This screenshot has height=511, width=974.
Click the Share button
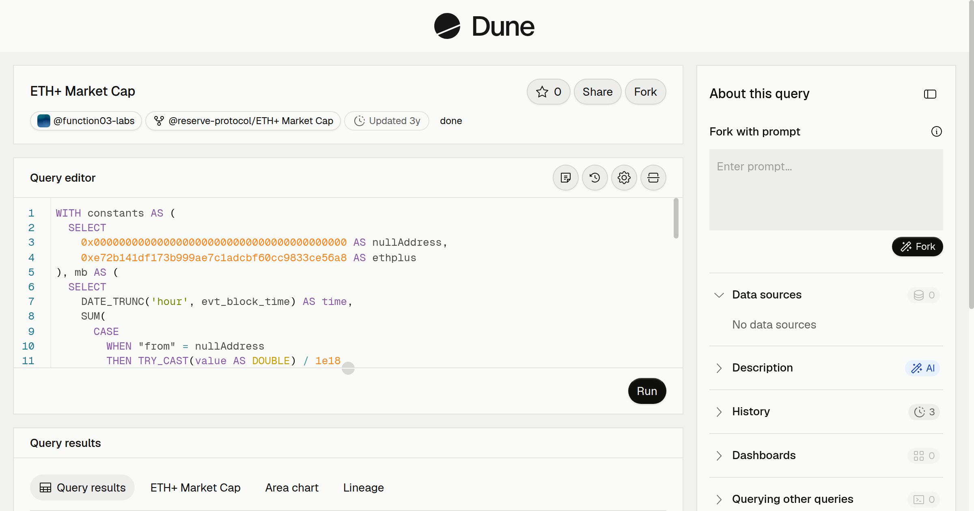(x=597, y=92)
